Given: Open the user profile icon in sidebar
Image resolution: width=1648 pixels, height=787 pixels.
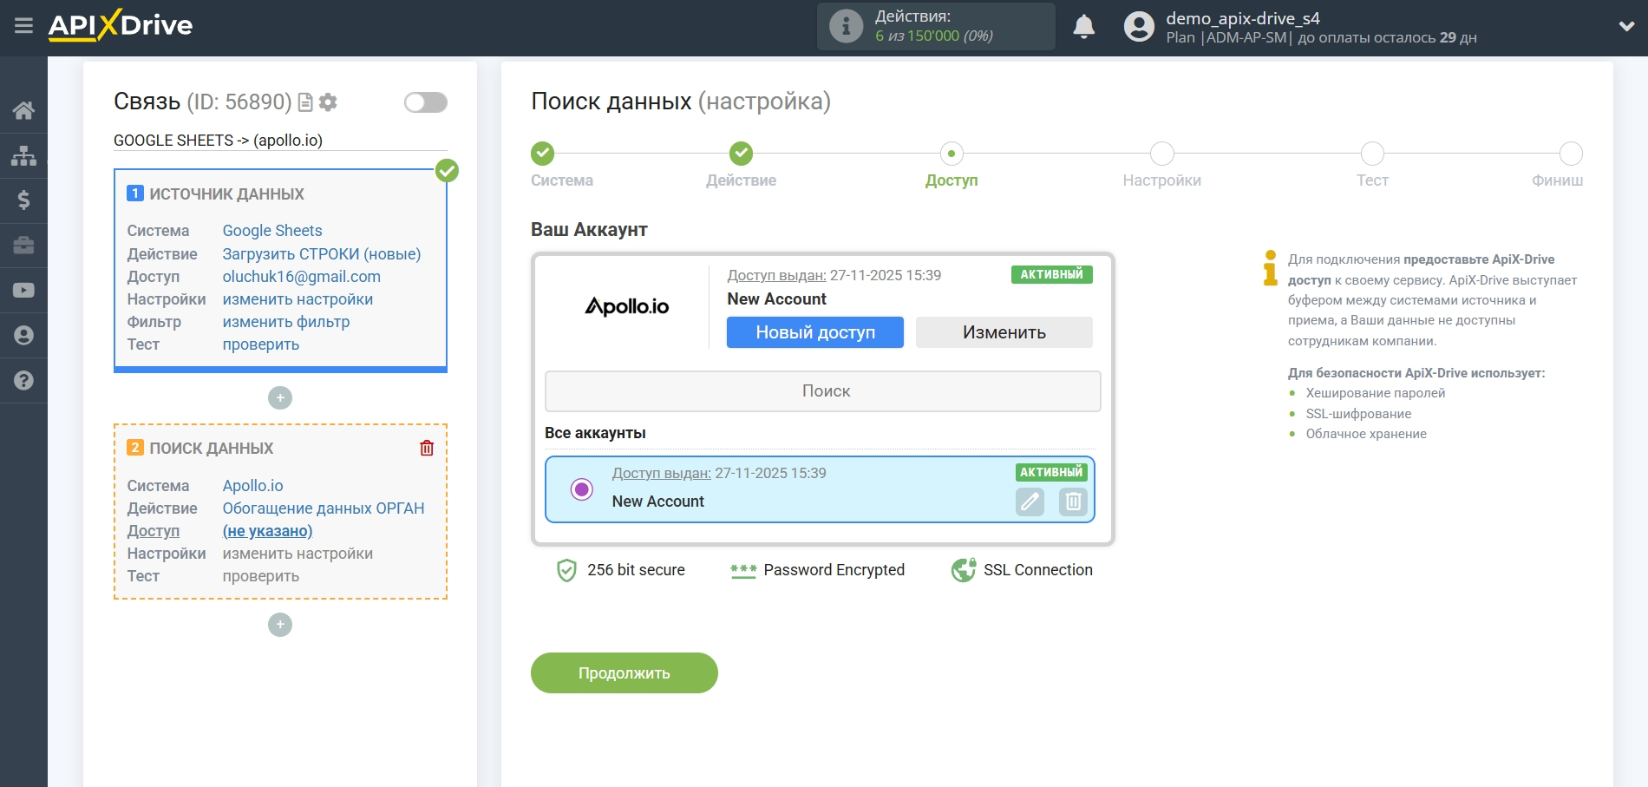Looking at the screenshot, I should [x=23, y=336].
